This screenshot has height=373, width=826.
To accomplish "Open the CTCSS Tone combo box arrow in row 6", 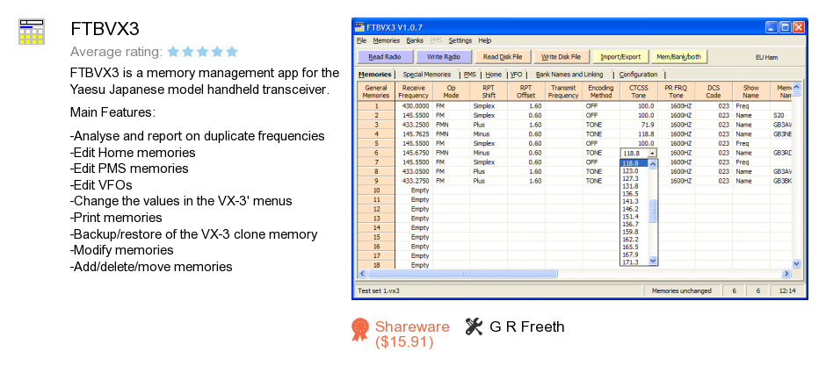I will pyautogui.click(x=653, y=153).
